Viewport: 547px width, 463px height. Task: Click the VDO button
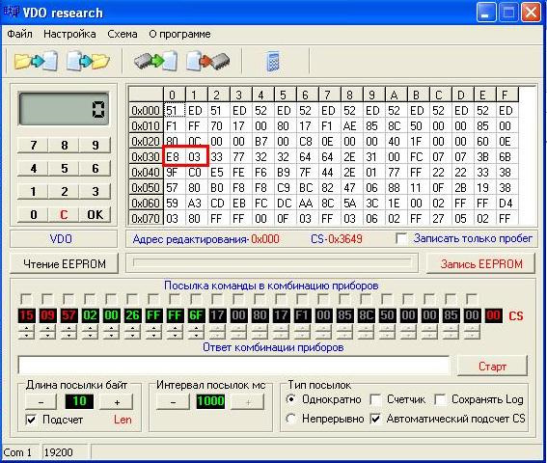[x=64, y=239]
